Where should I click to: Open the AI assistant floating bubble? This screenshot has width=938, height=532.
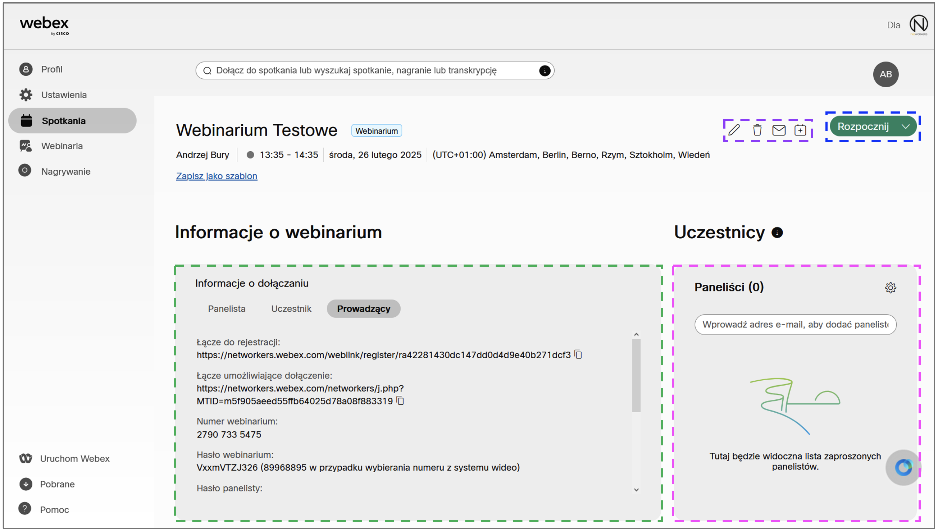point(903,467)
